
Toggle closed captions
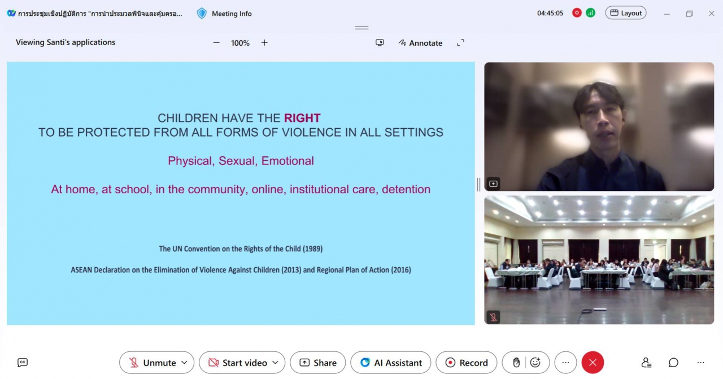(x=23, y=363)
